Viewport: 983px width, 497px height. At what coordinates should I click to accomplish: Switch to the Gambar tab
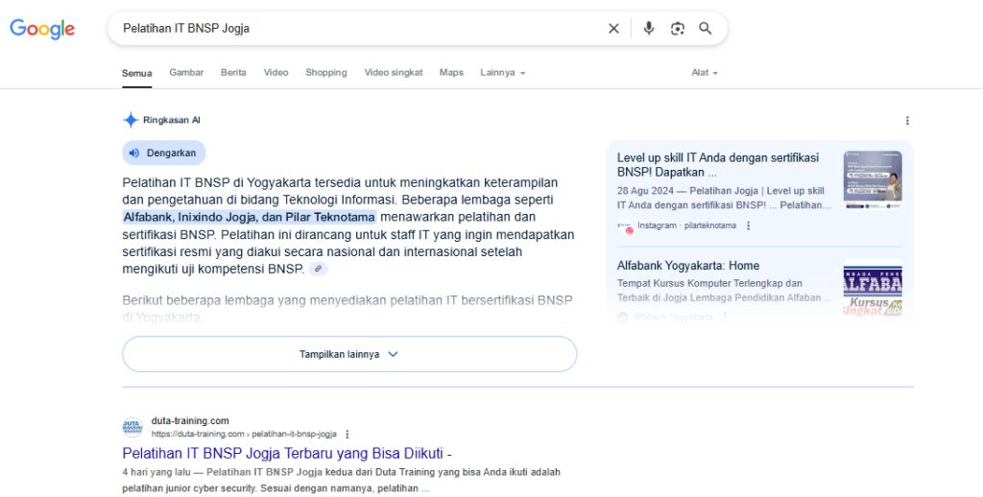(x=186, y=73)
